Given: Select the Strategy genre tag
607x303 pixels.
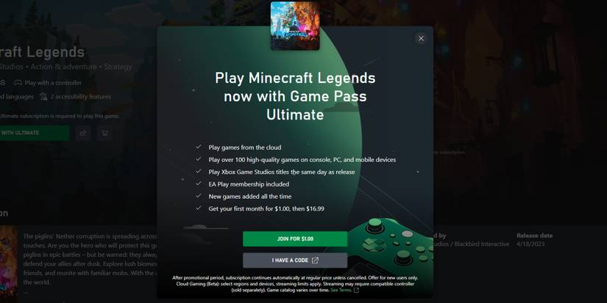Looking at the screenshot, I should point(118,67).
